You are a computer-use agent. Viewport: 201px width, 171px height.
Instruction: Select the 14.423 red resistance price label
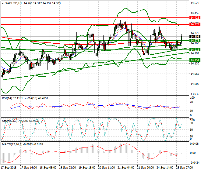pos(195,17)
